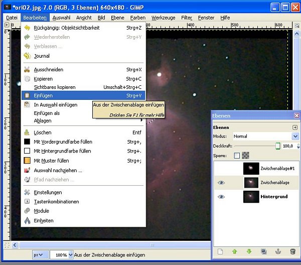Delete layer using the trash icon

[293, 251]
